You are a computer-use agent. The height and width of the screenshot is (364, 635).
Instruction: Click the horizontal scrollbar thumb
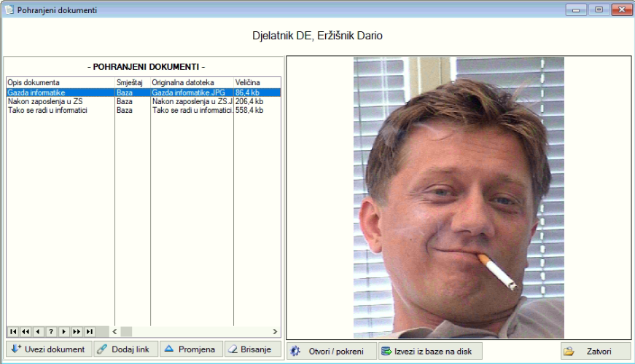point(126,332)
